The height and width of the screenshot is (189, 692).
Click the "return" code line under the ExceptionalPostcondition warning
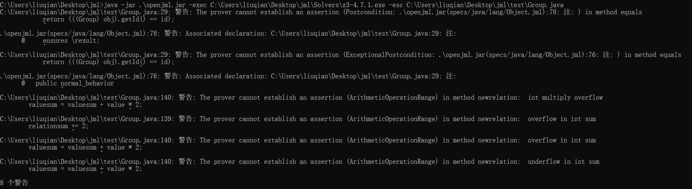pos(108,62)
